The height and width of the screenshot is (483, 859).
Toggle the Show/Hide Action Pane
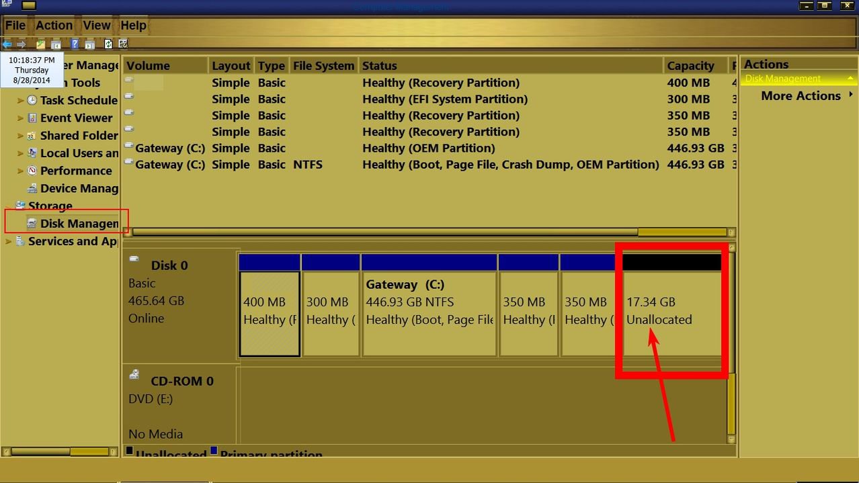[x=90, y=44]
